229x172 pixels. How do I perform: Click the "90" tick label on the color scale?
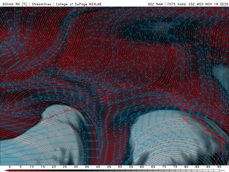(208, 167)
